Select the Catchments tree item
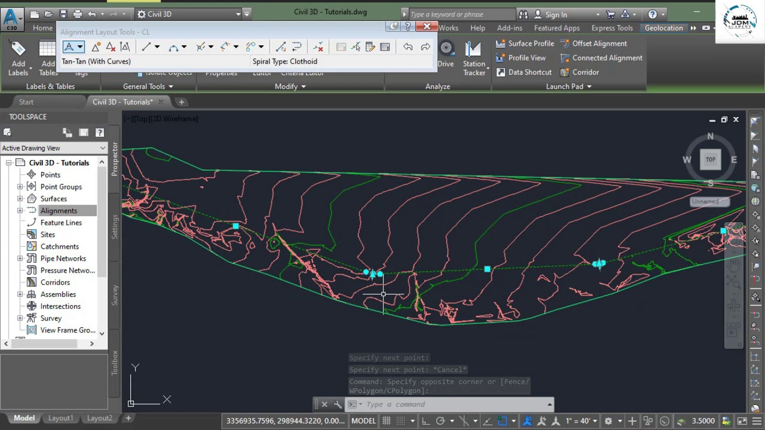 click(x=59, y=247)
